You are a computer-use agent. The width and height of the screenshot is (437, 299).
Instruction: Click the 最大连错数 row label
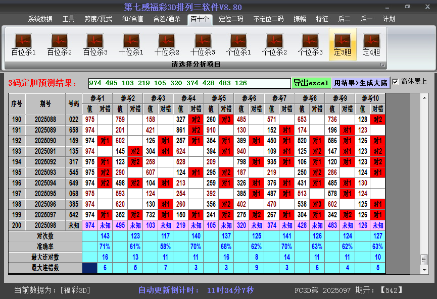[45, 268]
